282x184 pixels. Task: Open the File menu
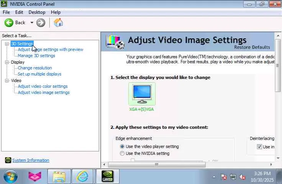(x=6, y=12)
